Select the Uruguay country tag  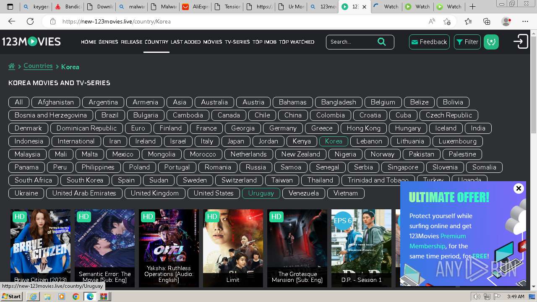pyautogui.click(x=261, y=193)
